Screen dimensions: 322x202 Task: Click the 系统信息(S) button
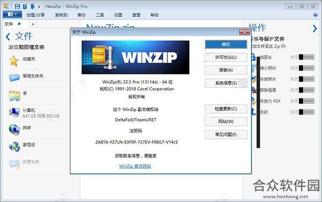pyautogui.click(x=226, y=83)
